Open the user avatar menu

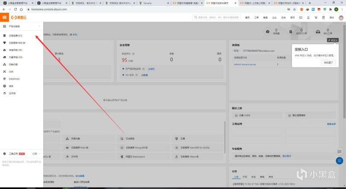(x=341, y=18)
